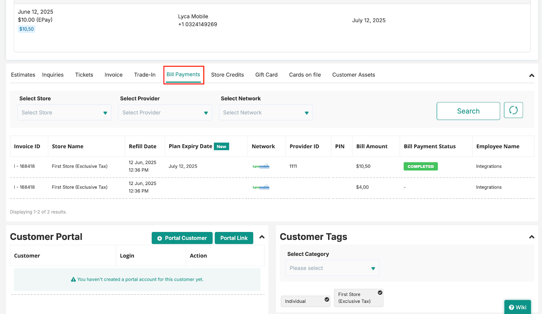This screenshot has width=542, height=314.
Task: Toggle check mark on First Store tag
Action: tap(380, 293)
